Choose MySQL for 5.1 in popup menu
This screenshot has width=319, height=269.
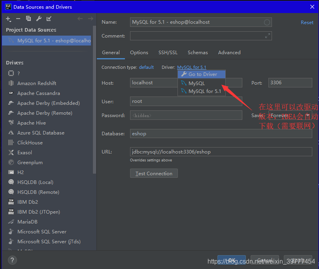(x=202, y=91)
